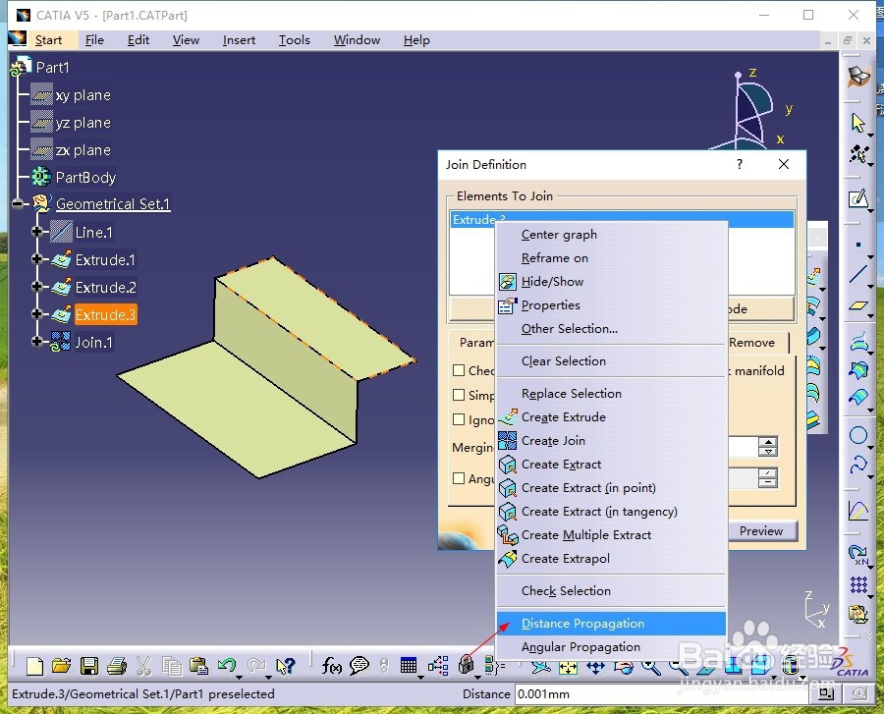Click the Extrude surface icon on right toolbar
This screenshot has height=714, width=884.
click(813, 276)
